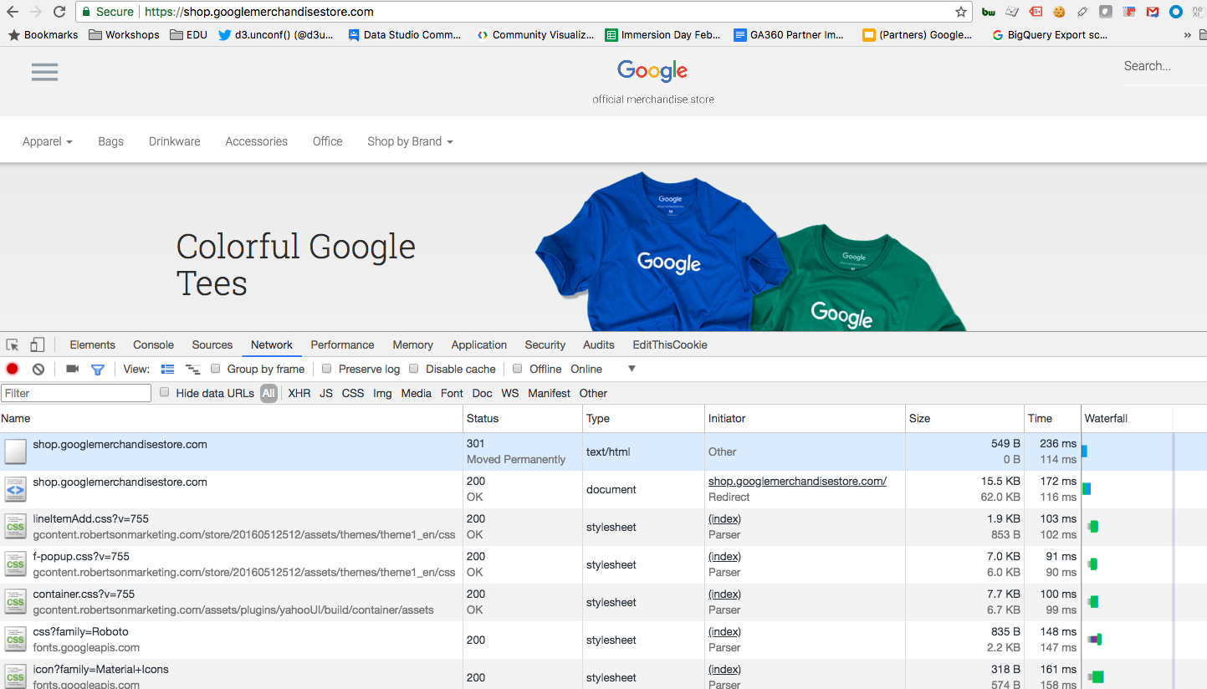1207x689 pixels.
Task: Click the Twitter d3.unconf bookmark
Action: pos(275,35)
